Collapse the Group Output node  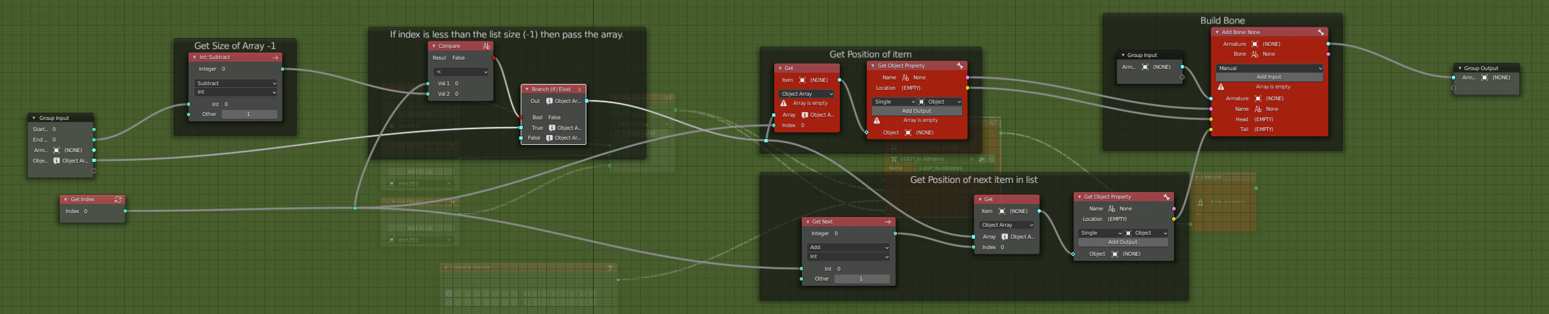point(1459,68)
